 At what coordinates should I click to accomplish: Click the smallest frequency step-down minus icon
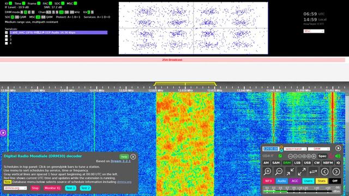[300, 156]
